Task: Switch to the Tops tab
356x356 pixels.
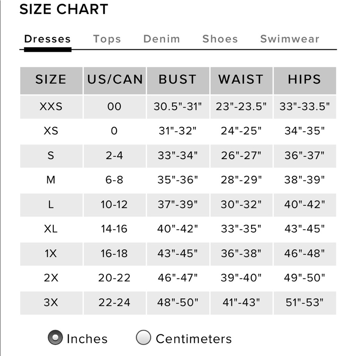Action: coord(107,39)
